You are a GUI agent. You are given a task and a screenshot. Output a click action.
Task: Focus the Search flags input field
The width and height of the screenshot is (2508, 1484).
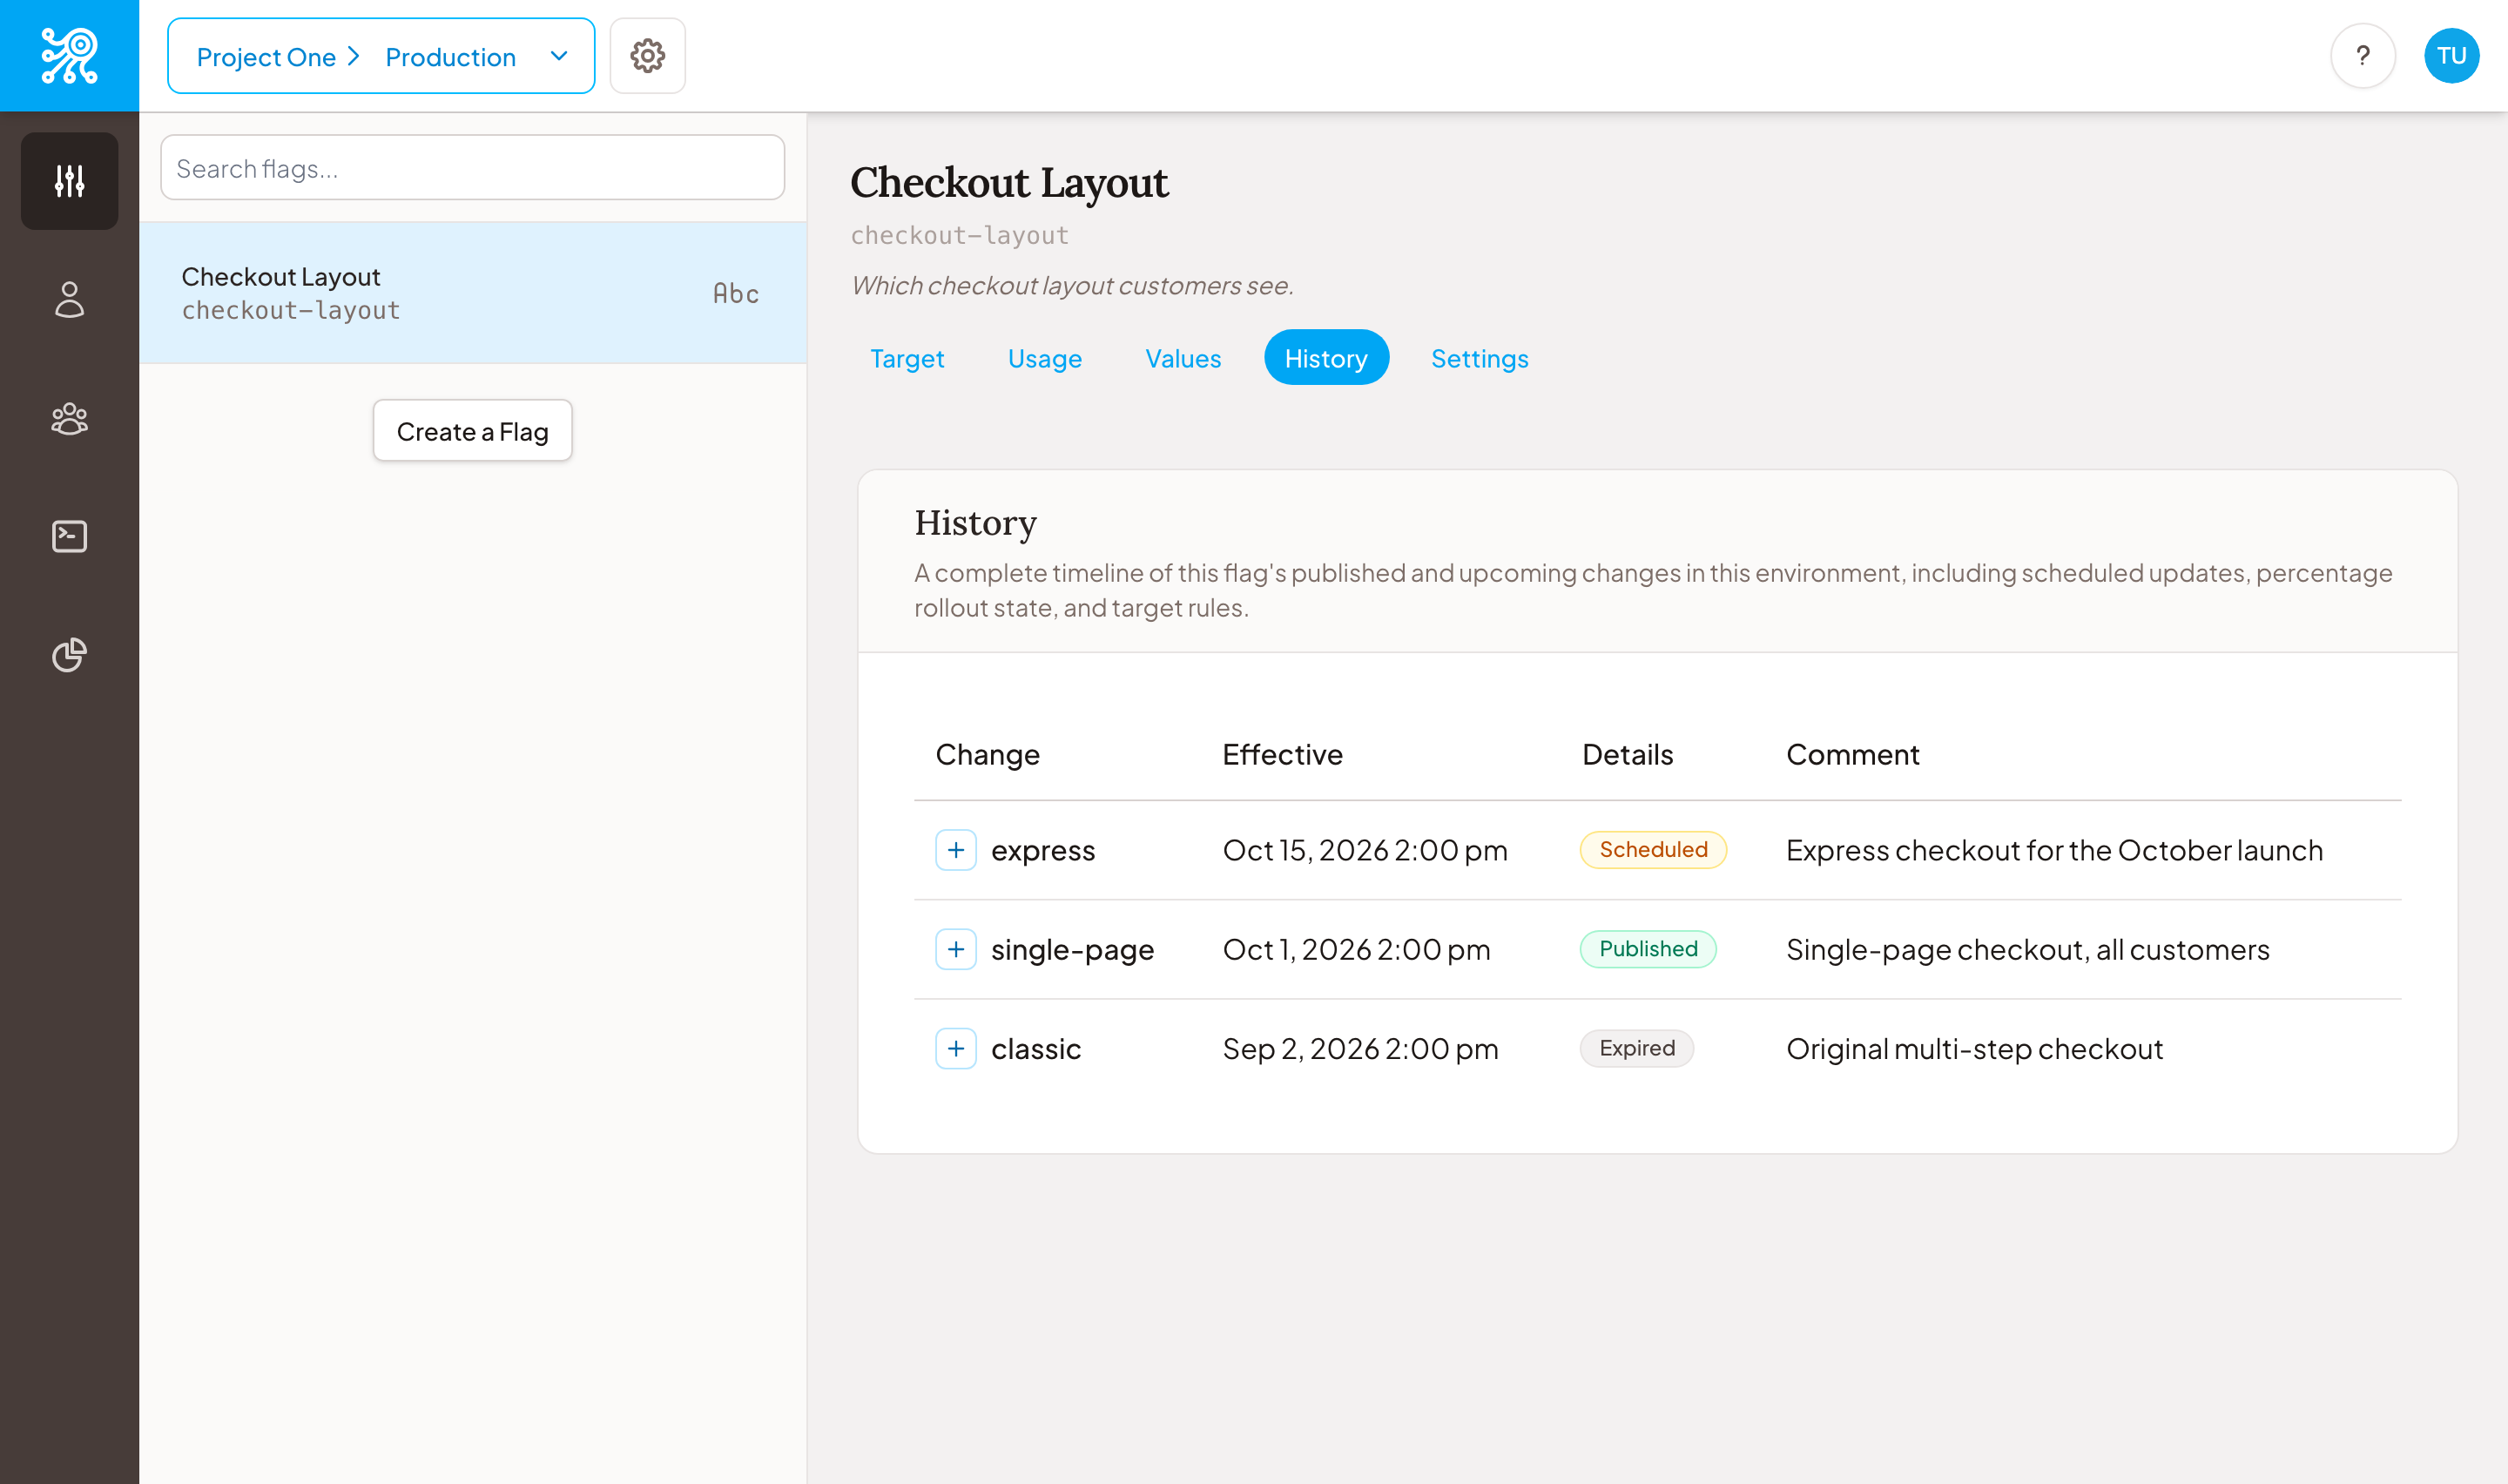[x=472, y=168]
